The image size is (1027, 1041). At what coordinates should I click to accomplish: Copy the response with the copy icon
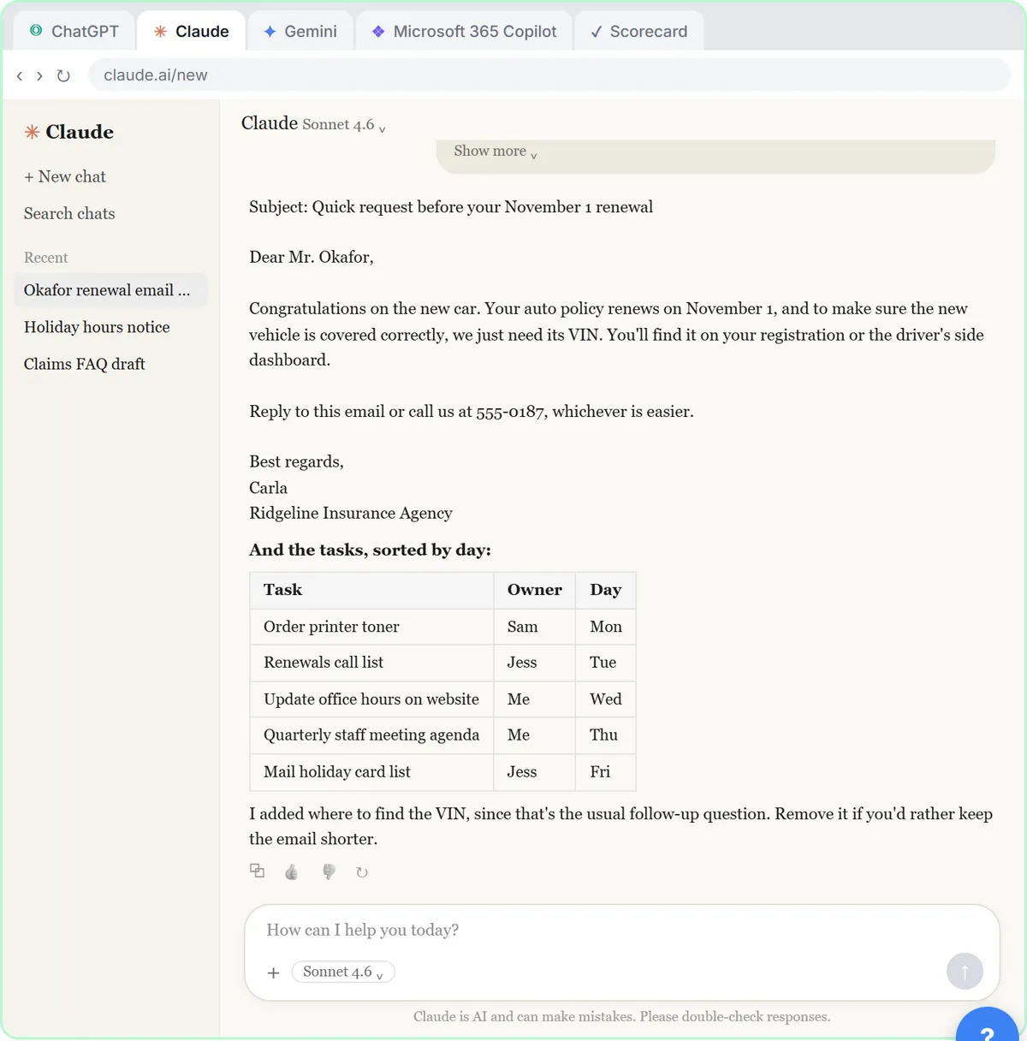point(257,871)
